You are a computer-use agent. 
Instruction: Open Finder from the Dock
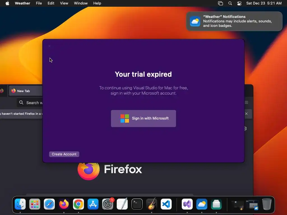tap(20, 204)
